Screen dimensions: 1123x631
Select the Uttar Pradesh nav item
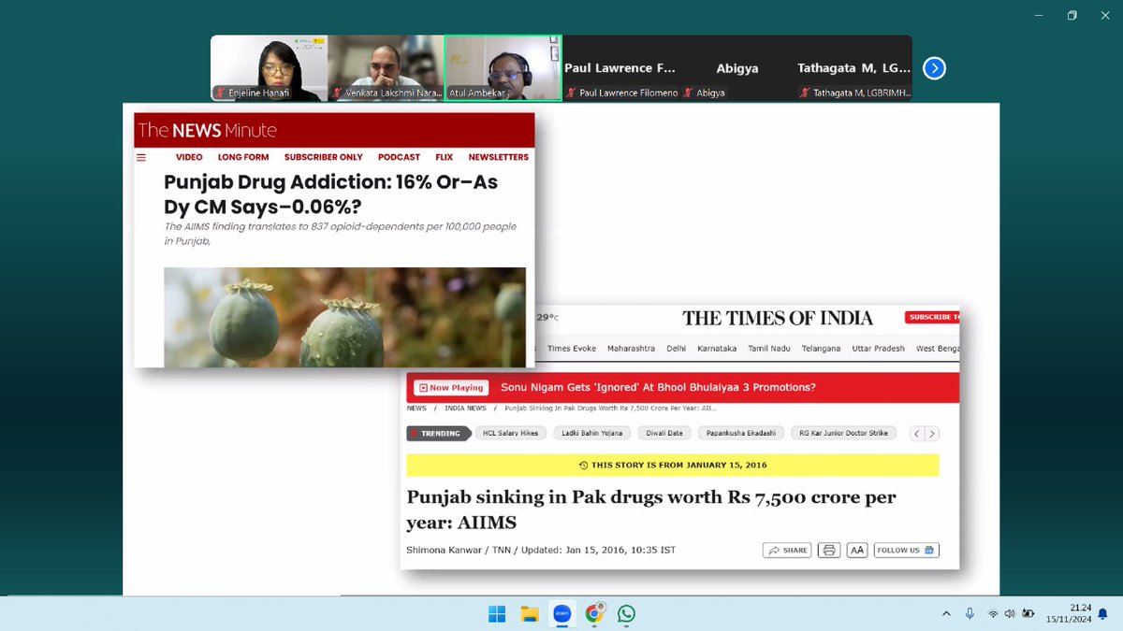tap(878, 348)
